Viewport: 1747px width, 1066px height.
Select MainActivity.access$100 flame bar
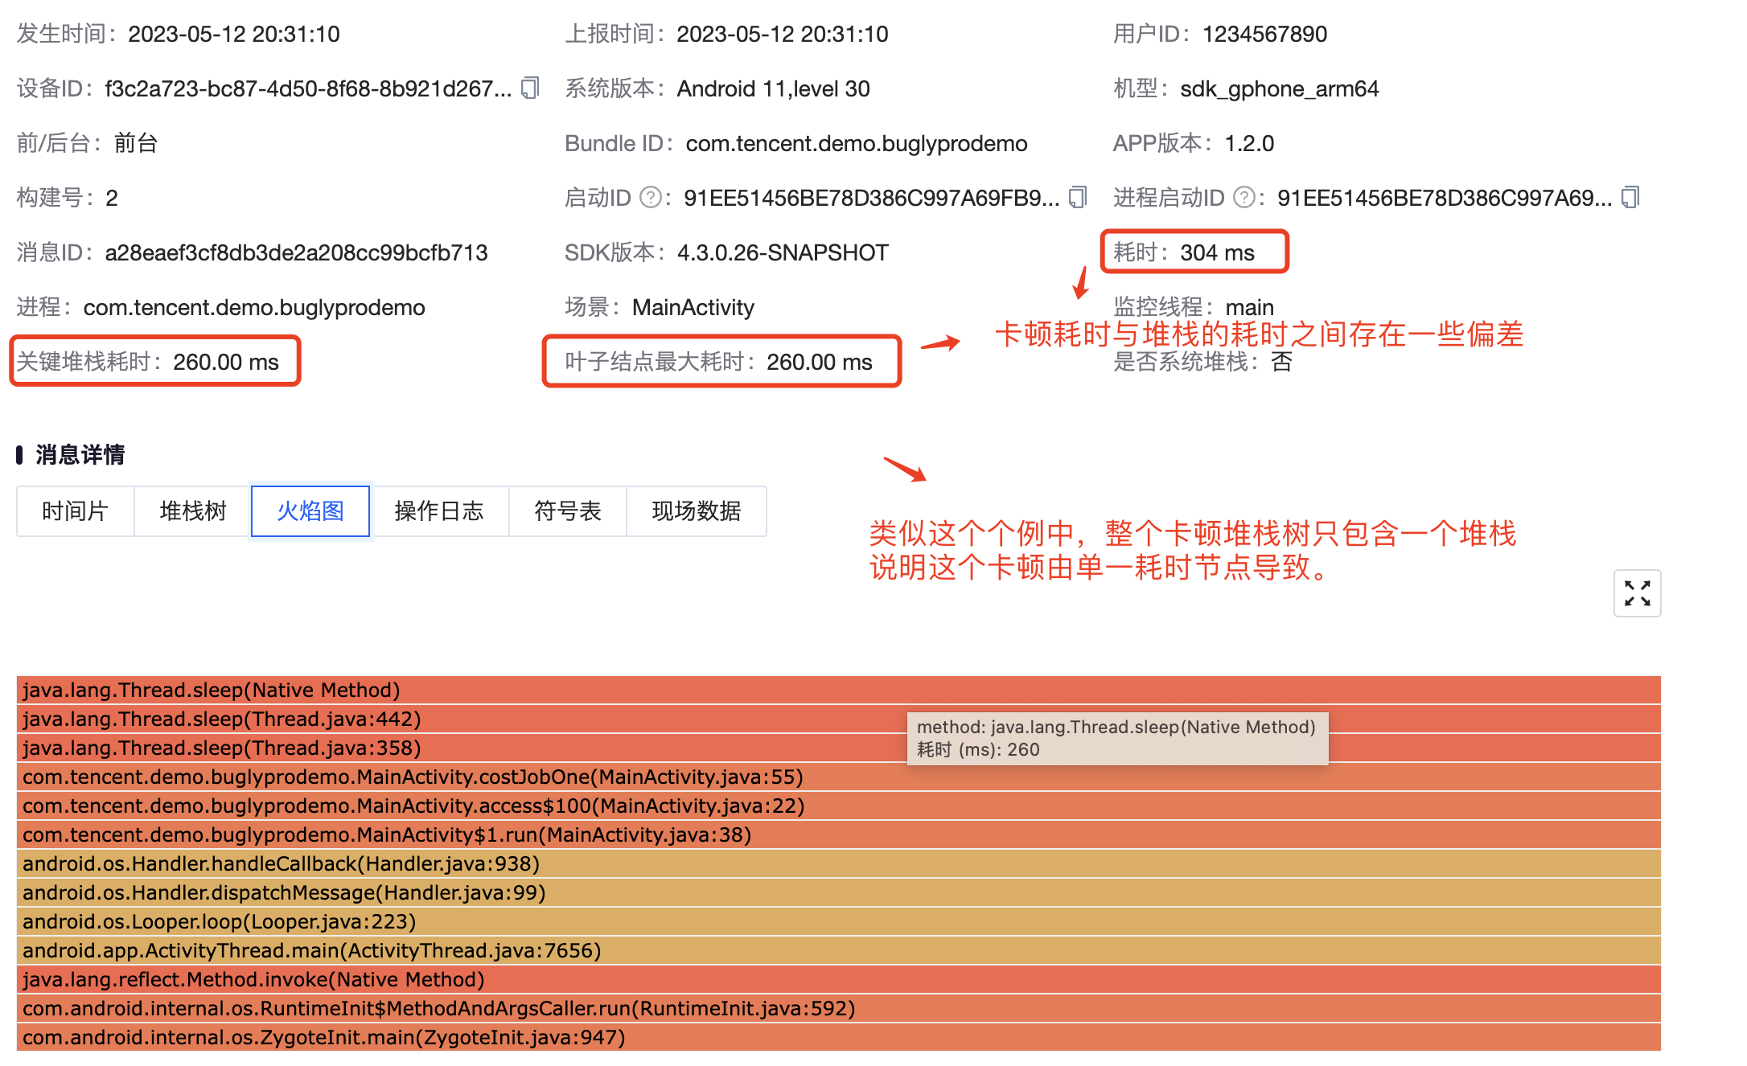[839, 806]
